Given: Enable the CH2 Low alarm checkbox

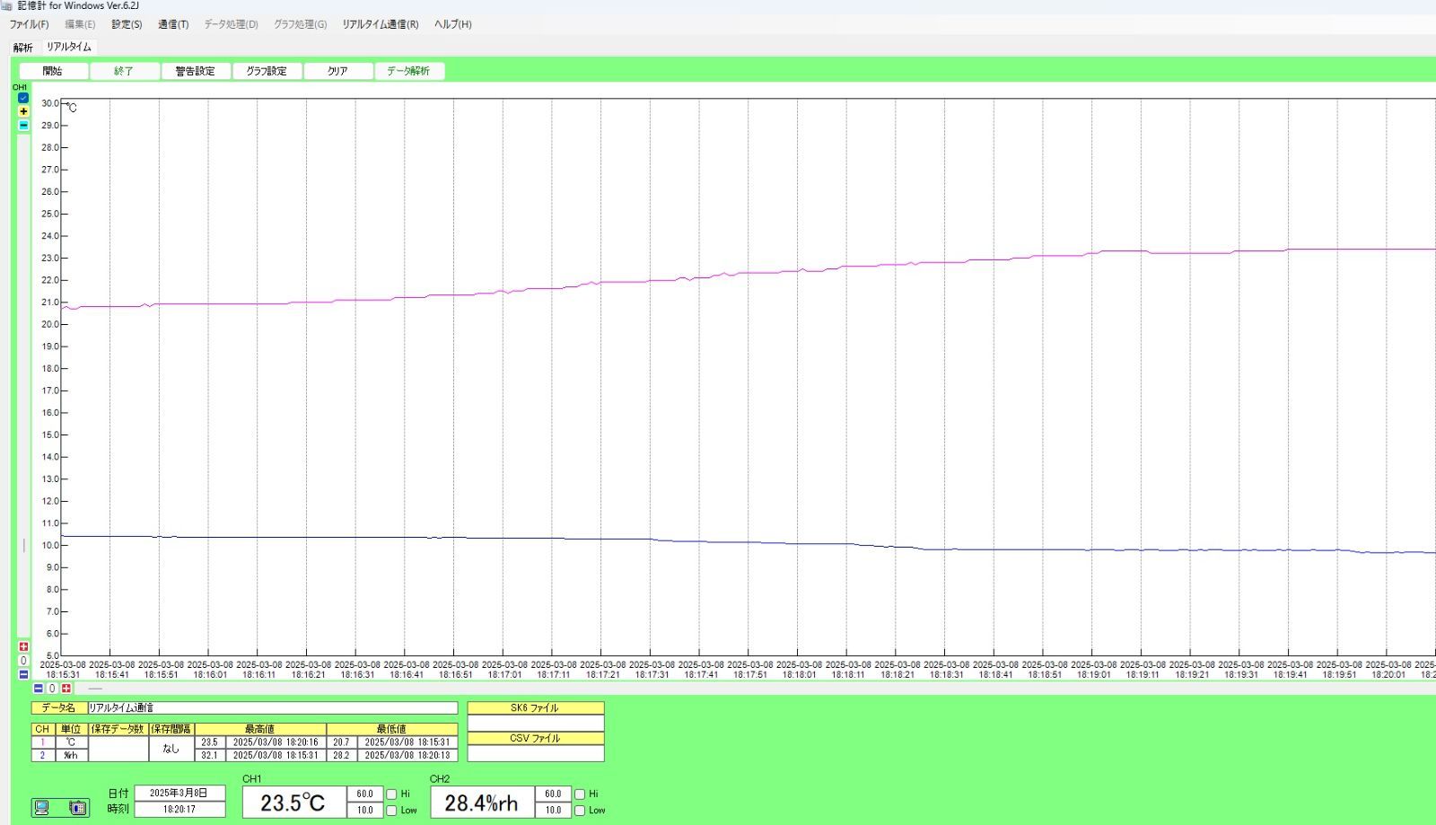Looking at the screenshot, I should [x=580, y=811].
